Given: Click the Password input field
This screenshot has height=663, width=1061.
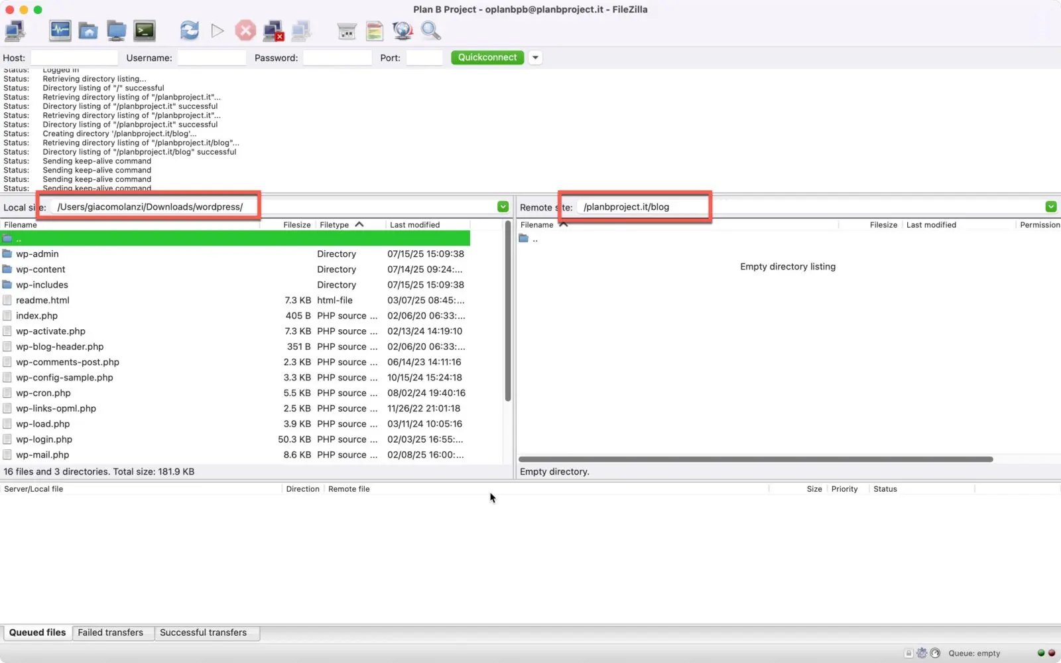Looking at the screenshot, I should (x=337, y=58).
